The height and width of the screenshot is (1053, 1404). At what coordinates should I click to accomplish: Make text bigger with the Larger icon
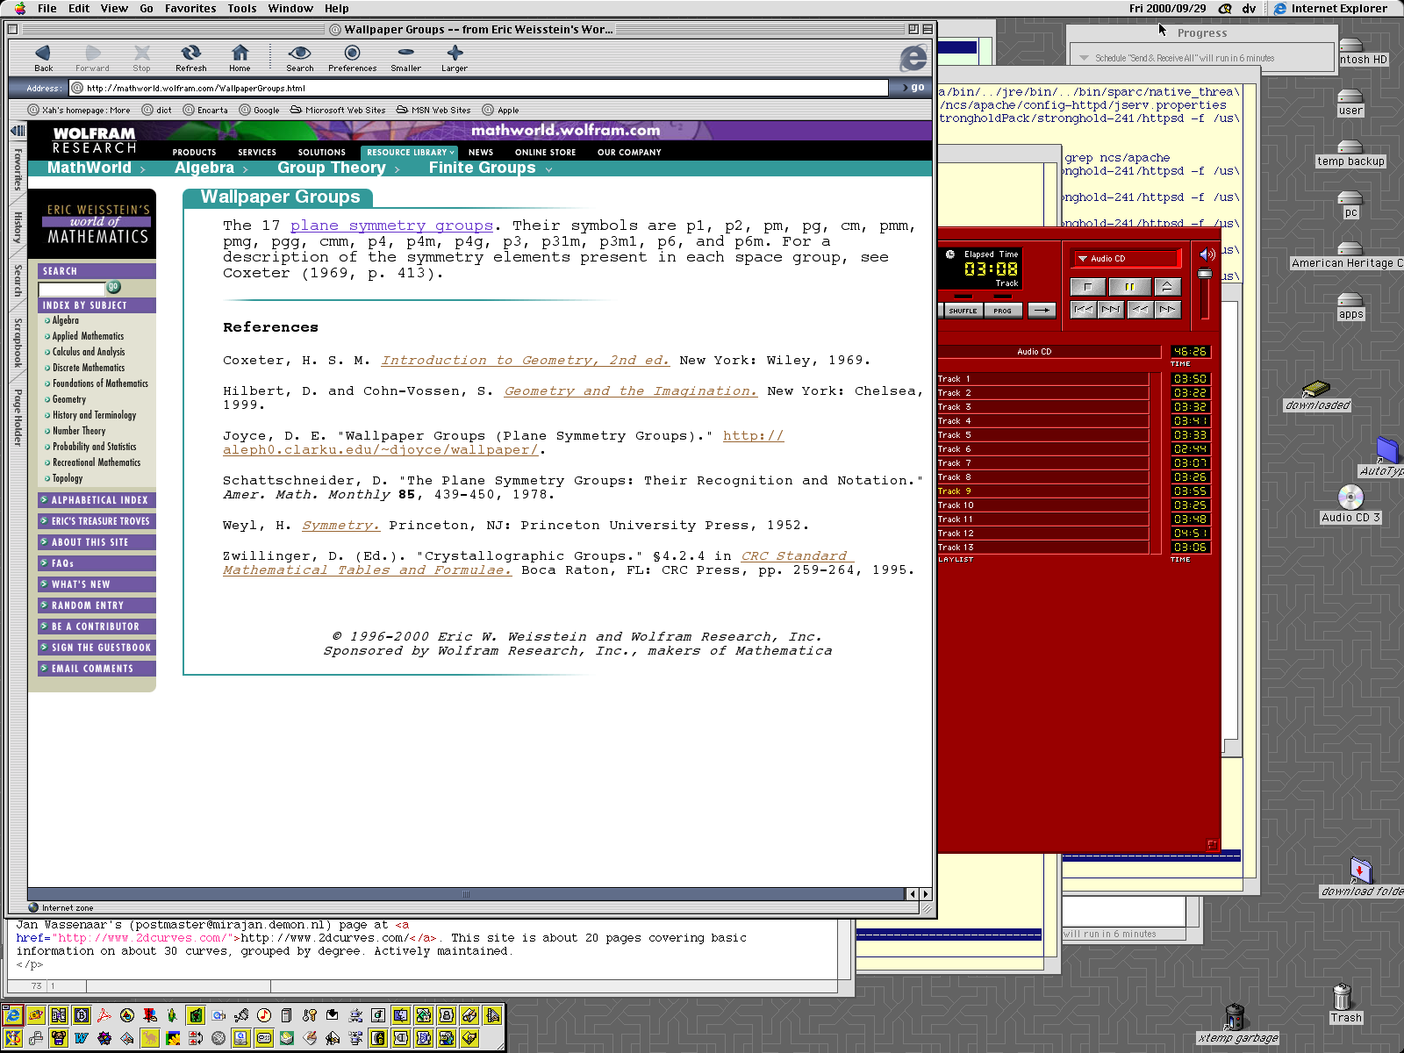tap(454, 58)
